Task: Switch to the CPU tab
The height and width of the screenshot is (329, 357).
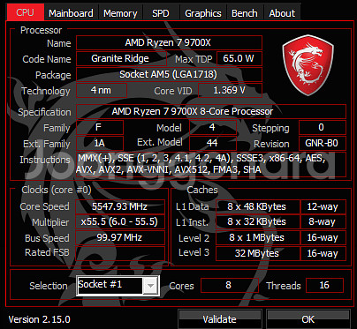Action: (x=26, y=12)
